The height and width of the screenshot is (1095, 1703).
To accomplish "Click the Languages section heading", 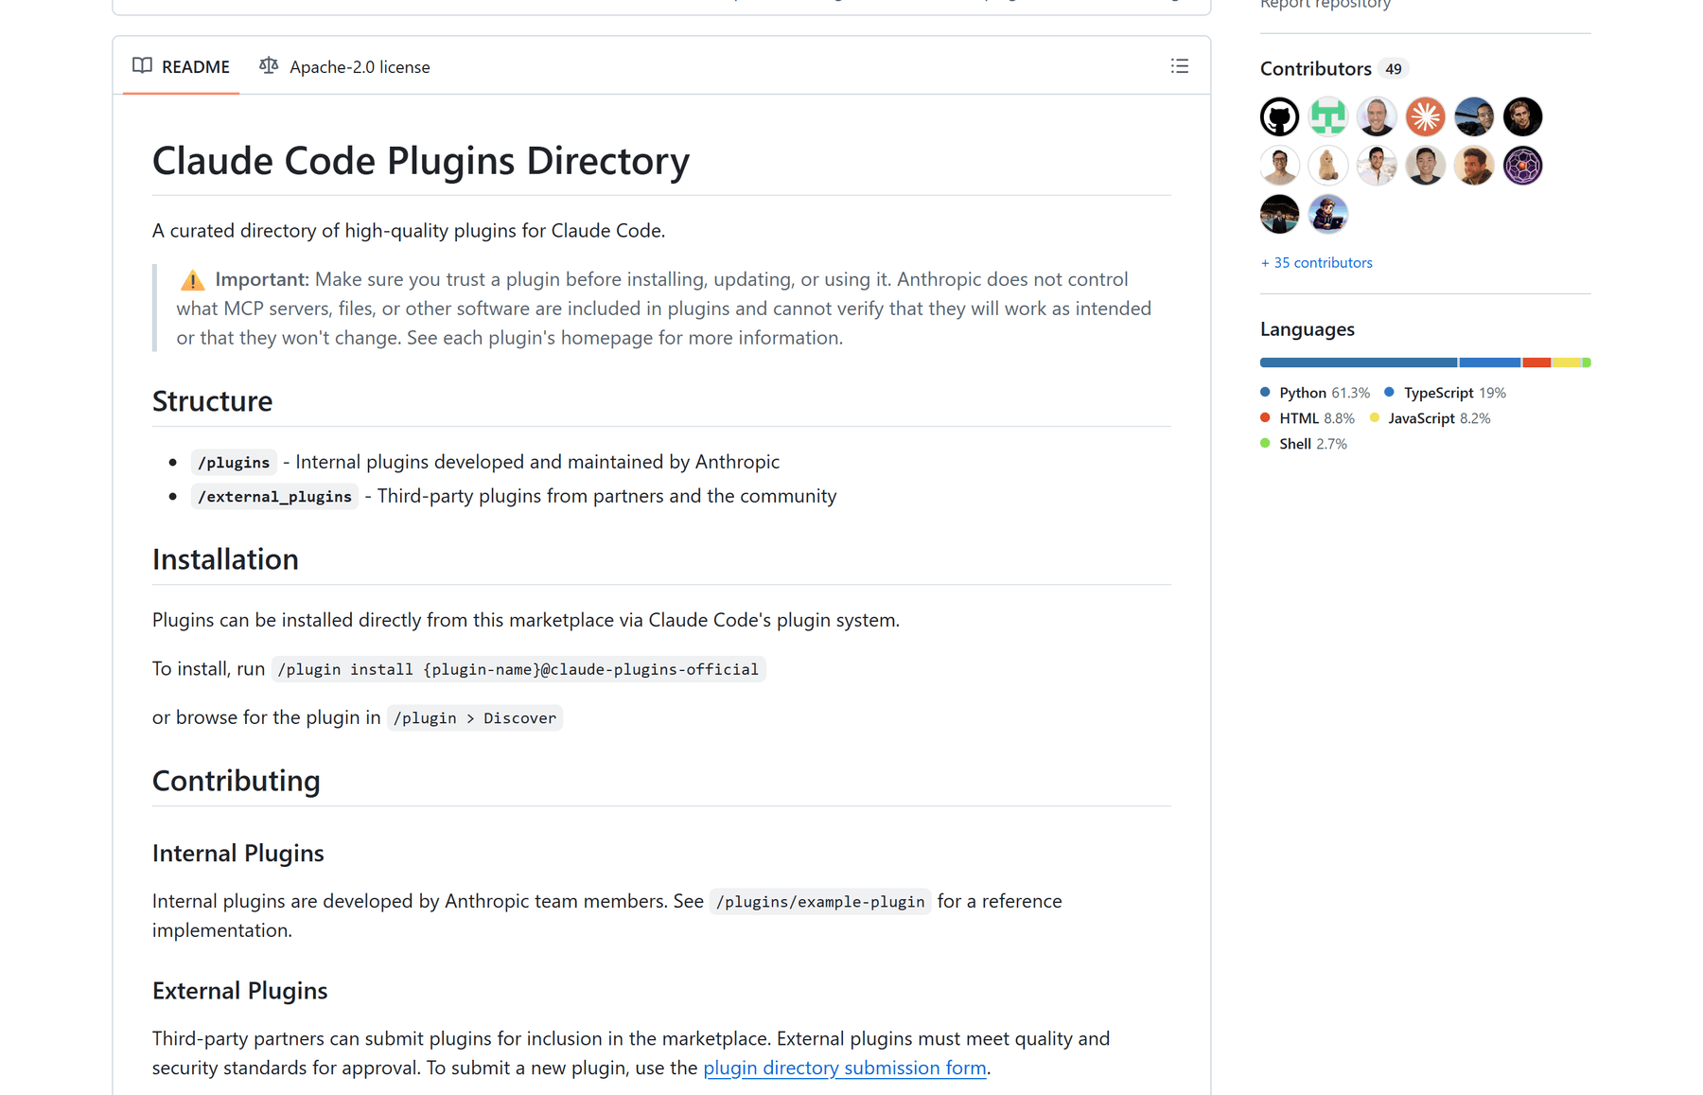I will 1308,329.
